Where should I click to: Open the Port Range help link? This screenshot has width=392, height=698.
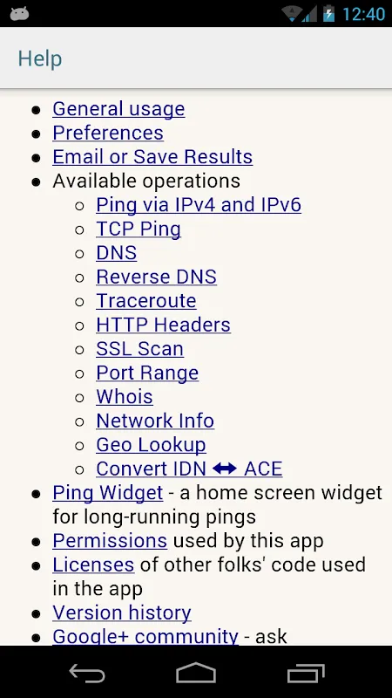(x=147, y=373)
